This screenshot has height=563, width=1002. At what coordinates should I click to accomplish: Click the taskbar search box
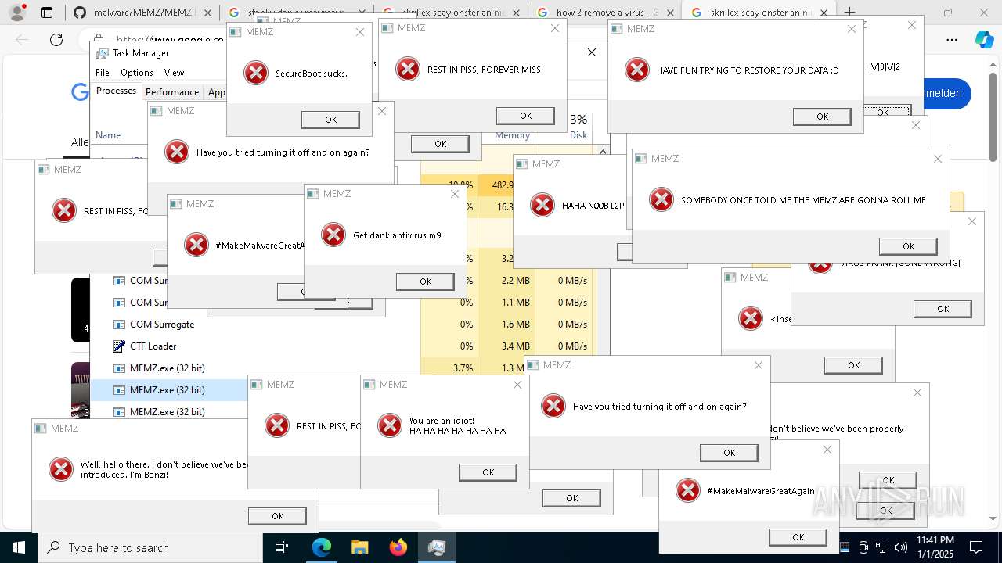click(x=150, y=547)
